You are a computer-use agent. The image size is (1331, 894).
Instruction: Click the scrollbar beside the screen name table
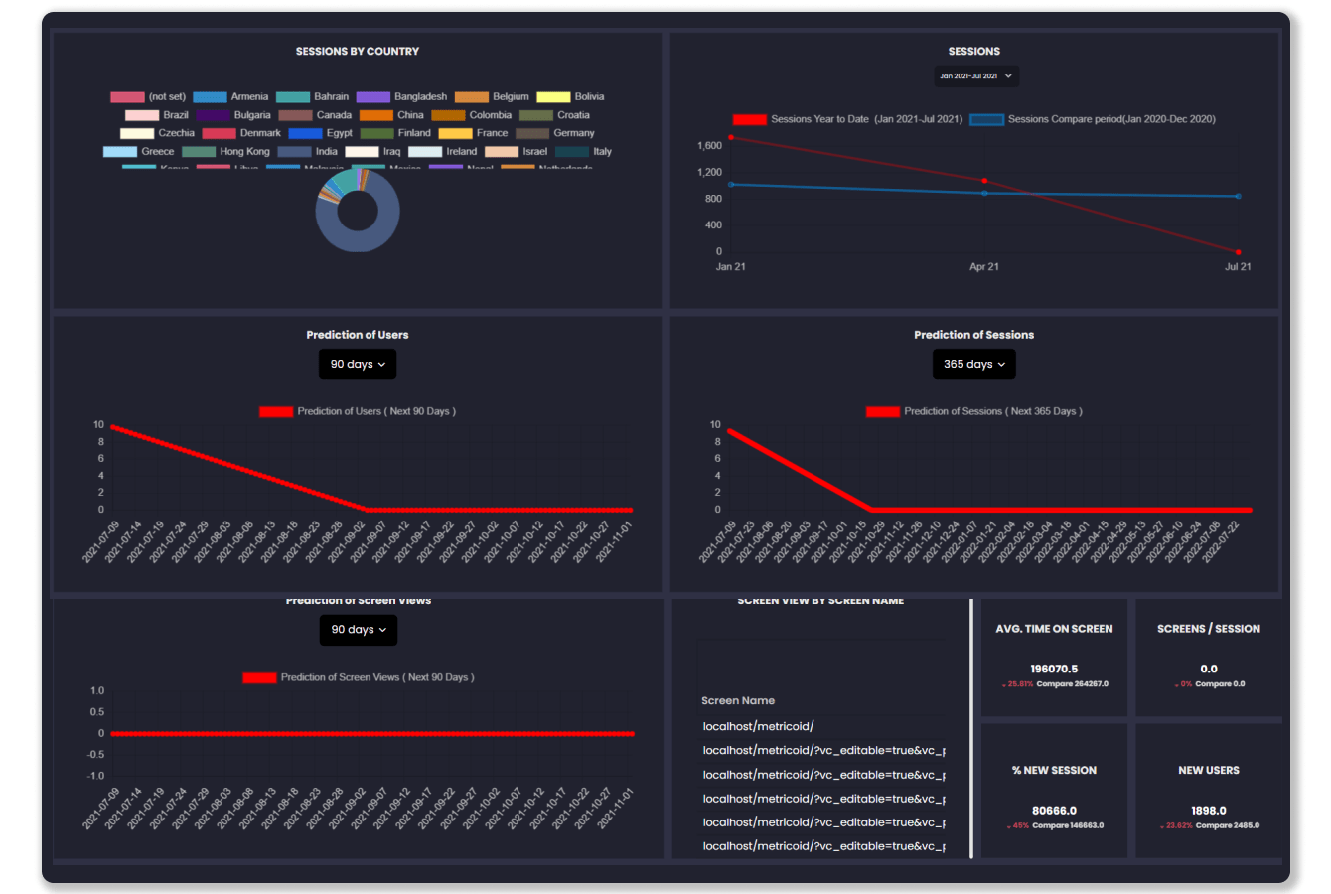click(971, 728)
